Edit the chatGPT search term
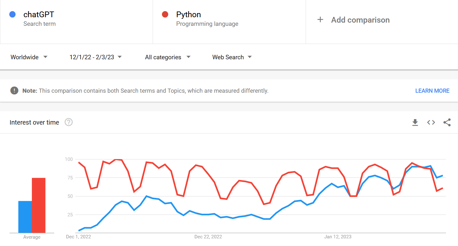Screen dimensions: 458x246 (39, 15)
